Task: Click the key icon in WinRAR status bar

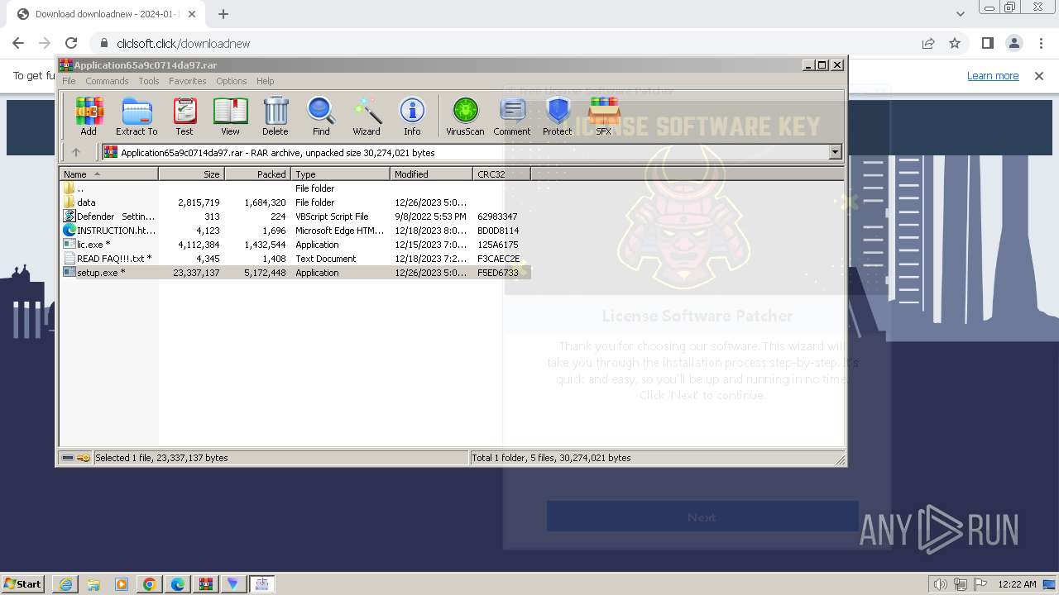Action: 84,458
